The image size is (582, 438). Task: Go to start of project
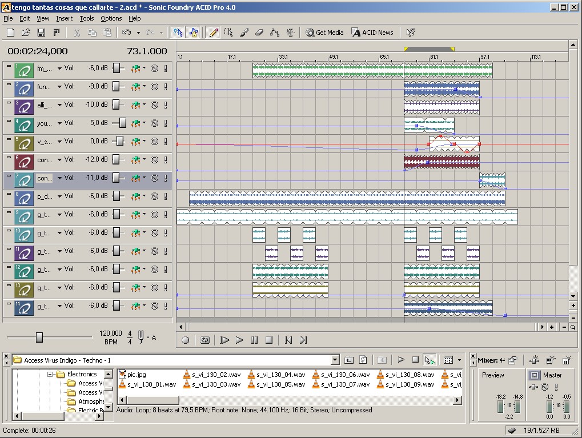tap(288, 340)
